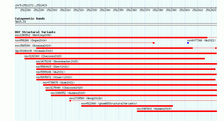Click the DGV Structural Variants track title
The image size is (224, 121).
[35, 32]
